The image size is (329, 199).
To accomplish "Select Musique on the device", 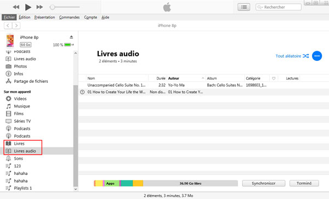I will [22, 106].
